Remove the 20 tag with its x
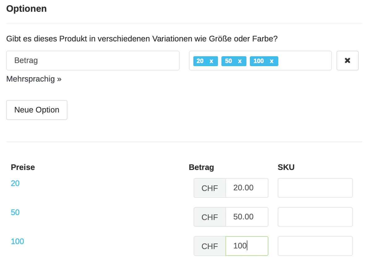The image size is (368, 267). point(211,61)
